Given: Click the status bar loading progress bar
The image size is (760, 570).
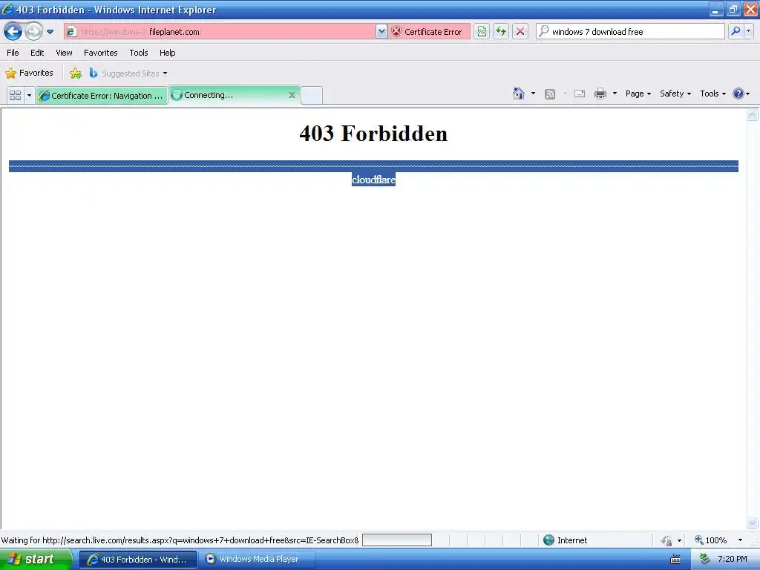Looking at the screenshot, I should tap(397, 540).
